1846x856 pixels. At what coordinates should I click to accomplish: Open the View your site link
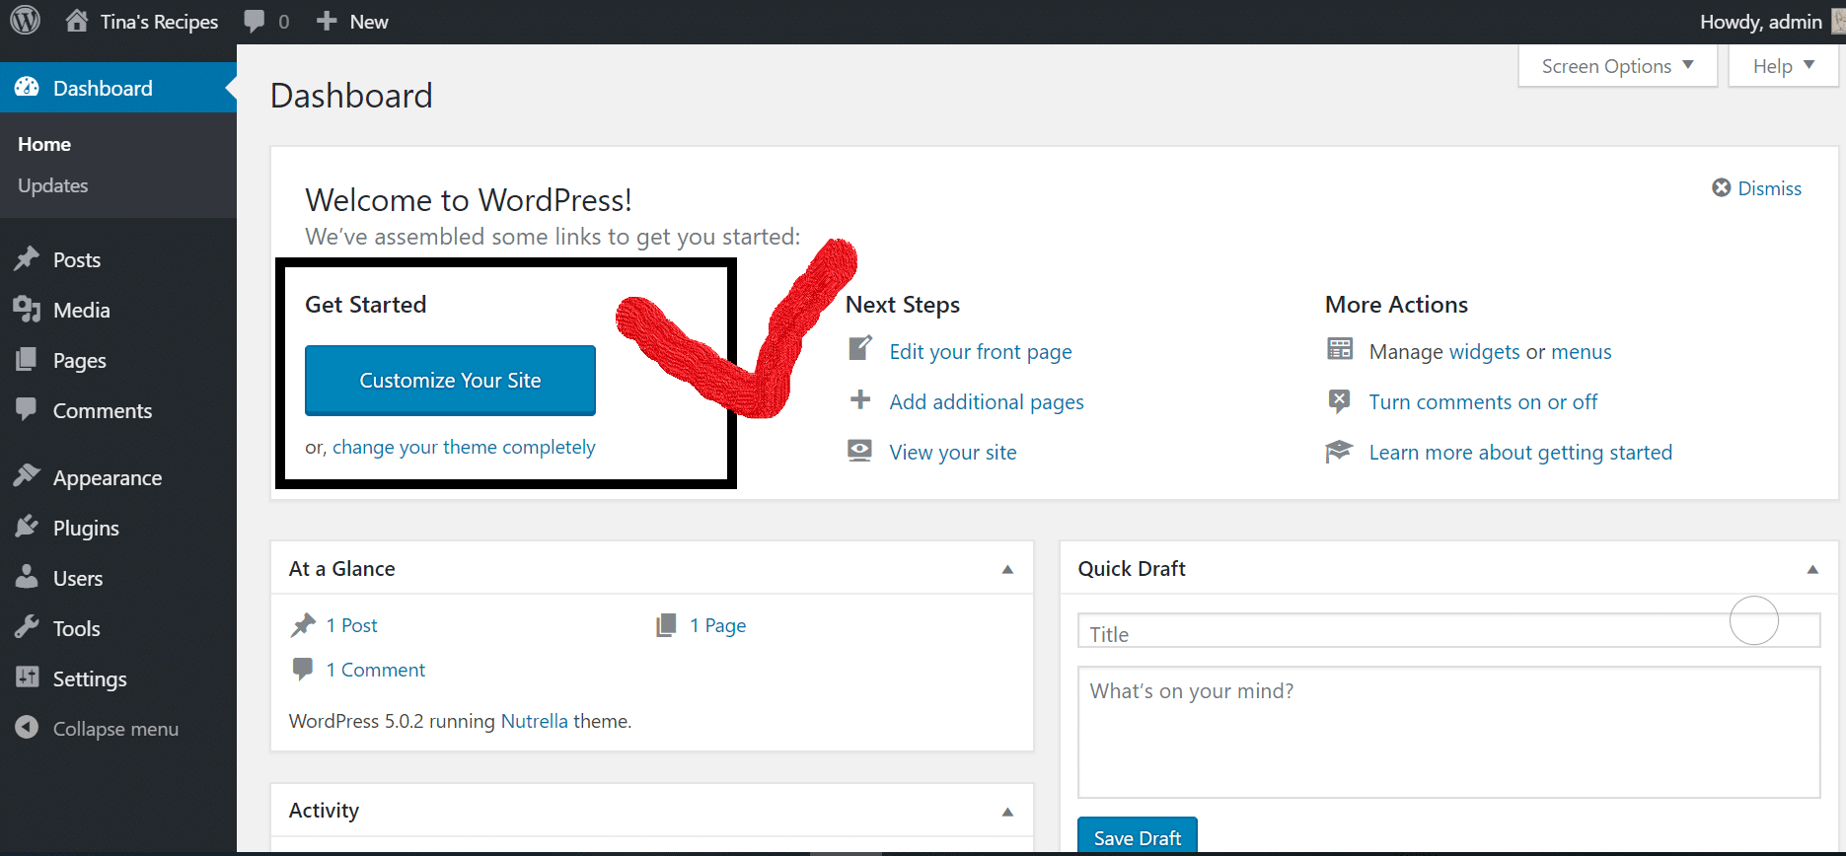[953, 453]
